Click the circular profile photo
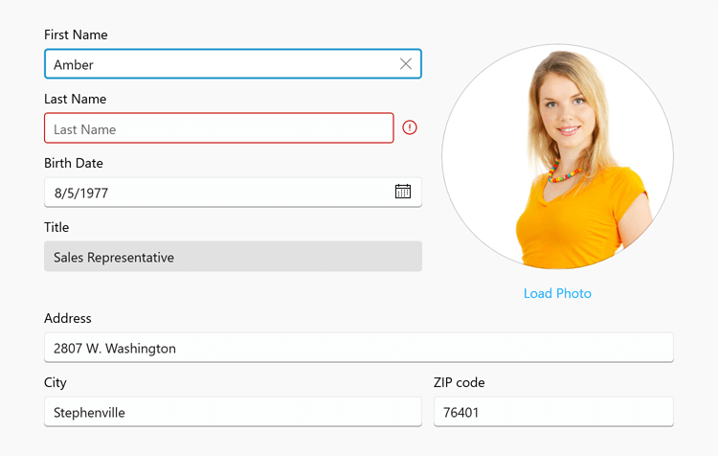Image resolution: width=718 pixels, height=456 pixels. (557, 158)
